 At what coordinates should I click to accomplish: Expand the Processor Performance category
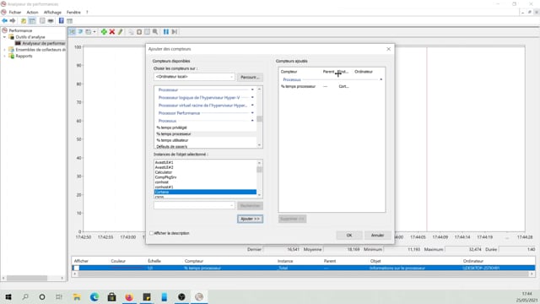[x=252, y=113]
